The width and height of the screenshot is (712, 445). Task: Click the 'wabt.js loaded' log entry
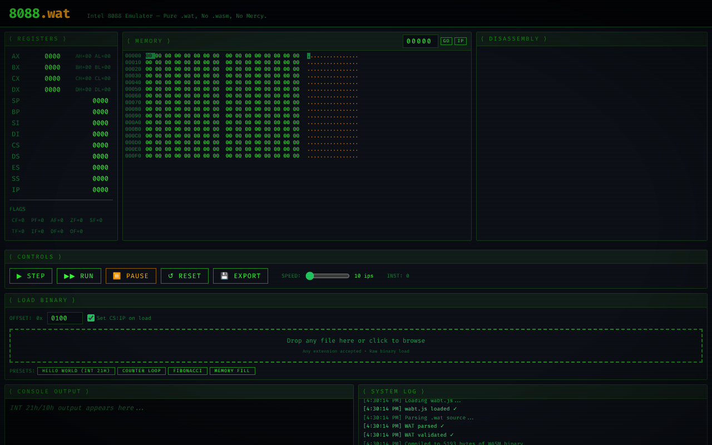pyautogui.click(x=410, y=409)
